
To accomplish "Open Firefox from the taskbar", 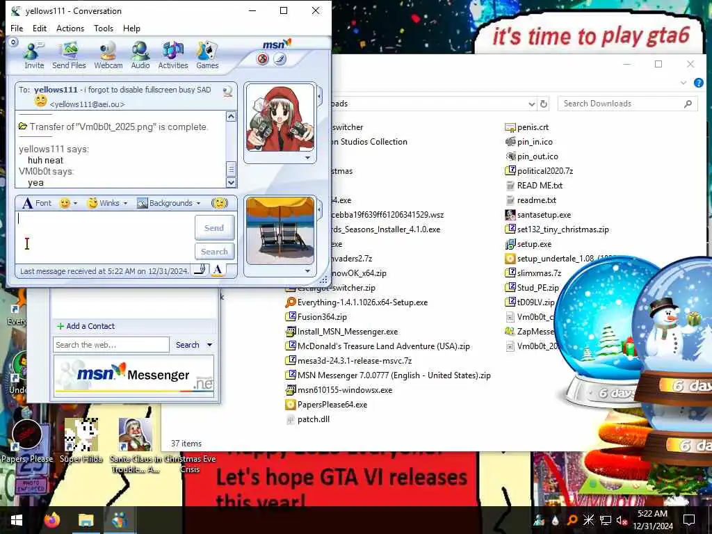I will pyautogui.click(x=52, y=520).
